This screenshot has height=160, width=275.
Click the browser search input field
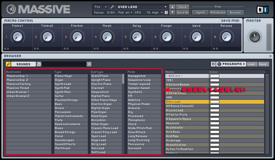pyautogui.click(x=64, y=64)
